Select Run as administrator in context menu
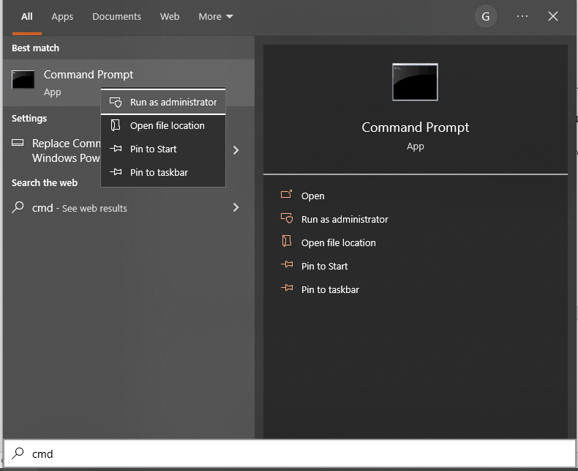This screenshot has height=471, width=578. point(163,102)
